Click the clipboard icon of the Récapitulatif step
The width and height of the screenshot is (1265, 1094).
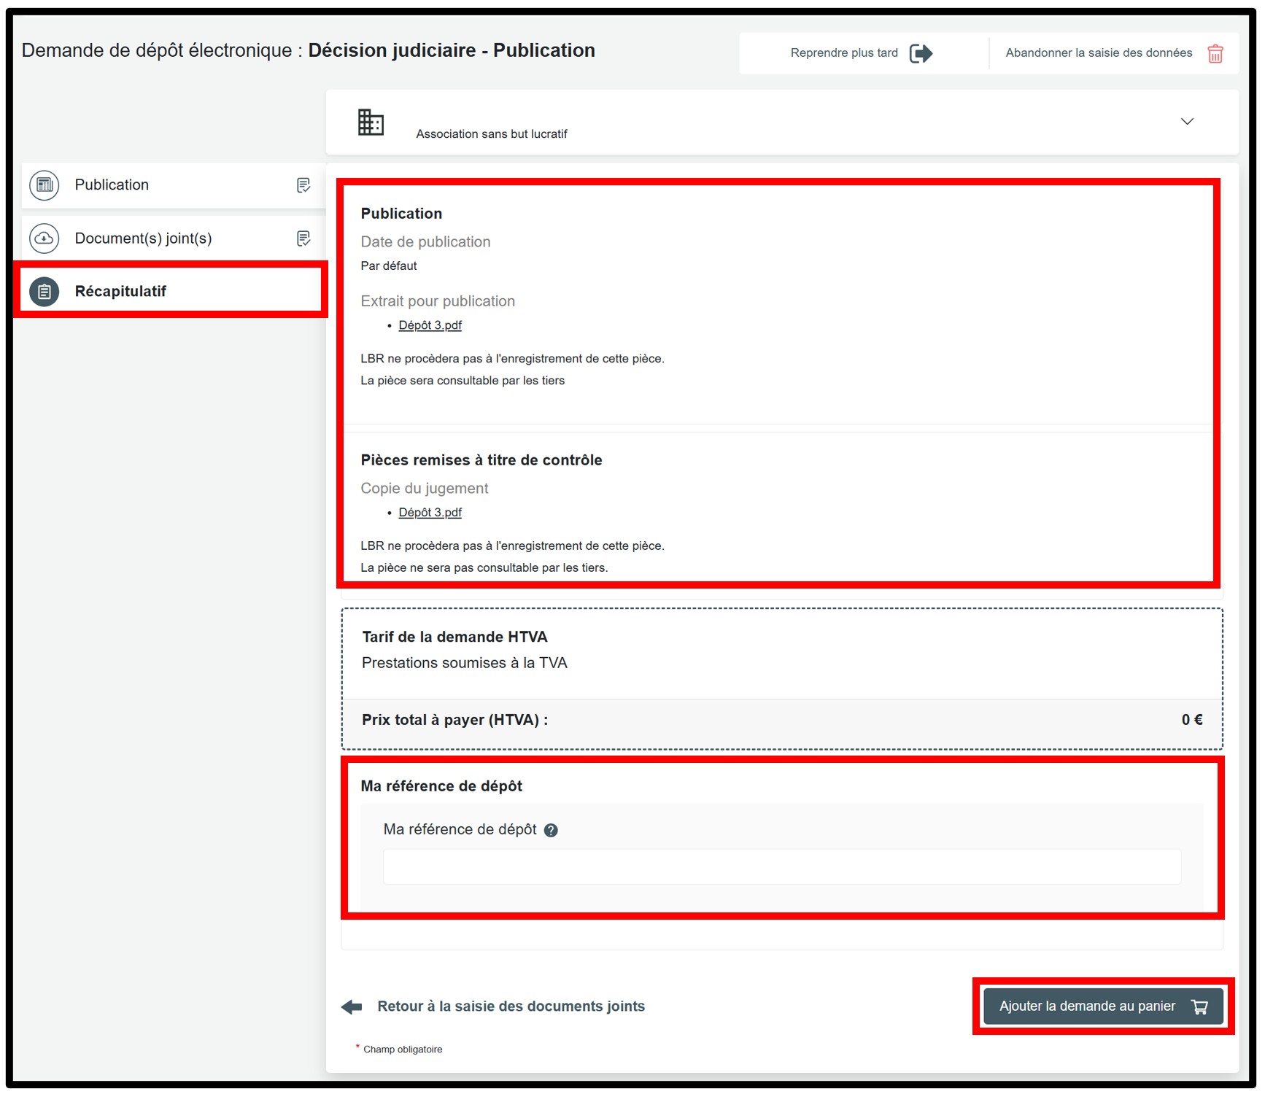coord(45,292)
